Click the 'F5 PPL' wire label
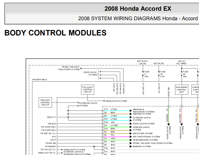The width and height of the screenshot is (199, 155). click(x=109, y=135)
